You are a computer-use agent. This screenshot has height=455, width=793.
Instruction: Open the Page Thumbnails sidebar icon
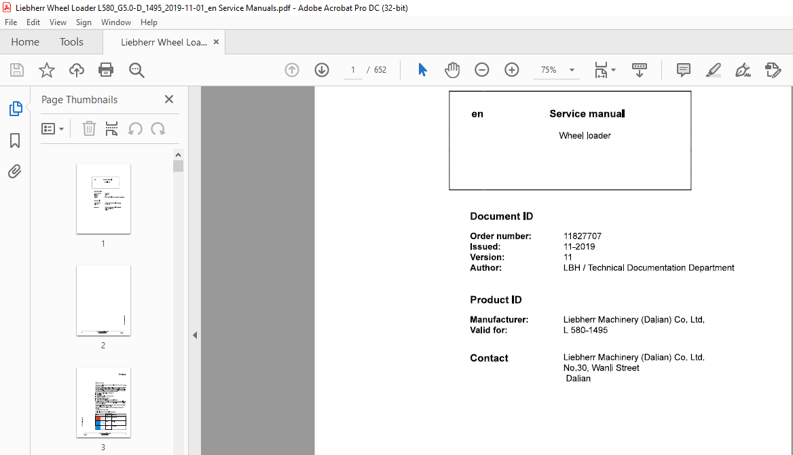[x=15, y=108]
